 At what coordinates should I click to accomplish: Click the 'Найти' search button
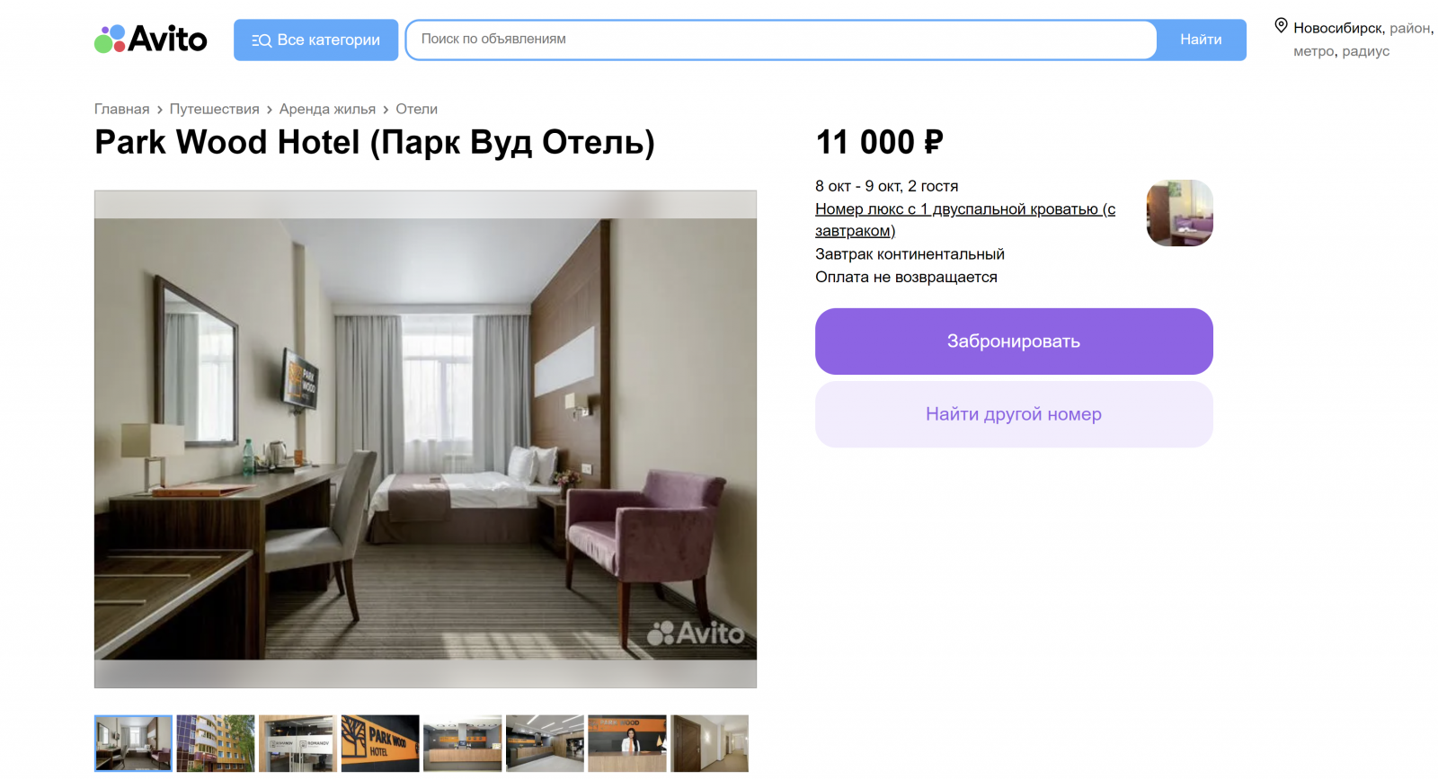(x=1201, y=40)
